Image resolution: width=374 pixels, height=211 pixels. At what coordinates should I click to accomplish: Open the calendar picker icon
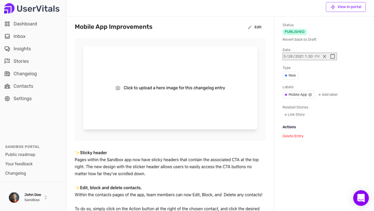[332, 56]
